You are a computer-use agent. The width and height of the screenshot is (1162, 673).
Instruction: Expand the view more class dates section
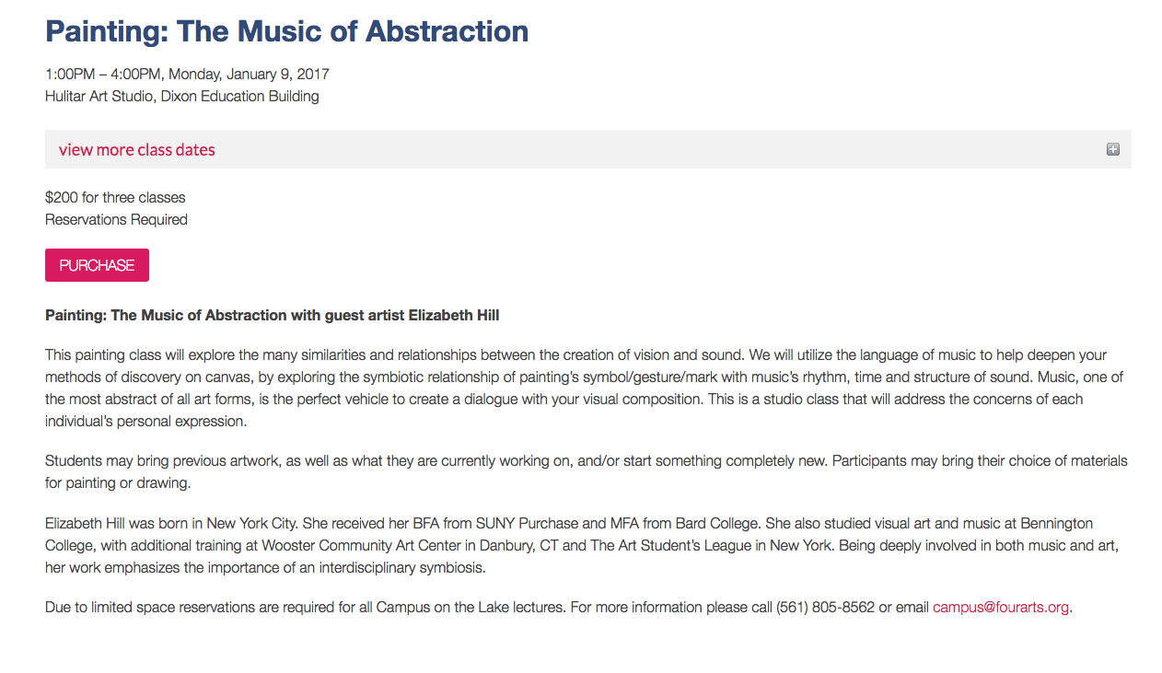coord(137,149)
